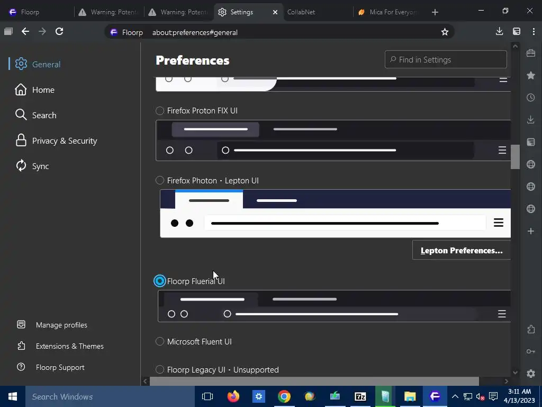Open File Explorer from the taskbar
The width and height of the screenshot is (542, 407).
click(410, 396)
